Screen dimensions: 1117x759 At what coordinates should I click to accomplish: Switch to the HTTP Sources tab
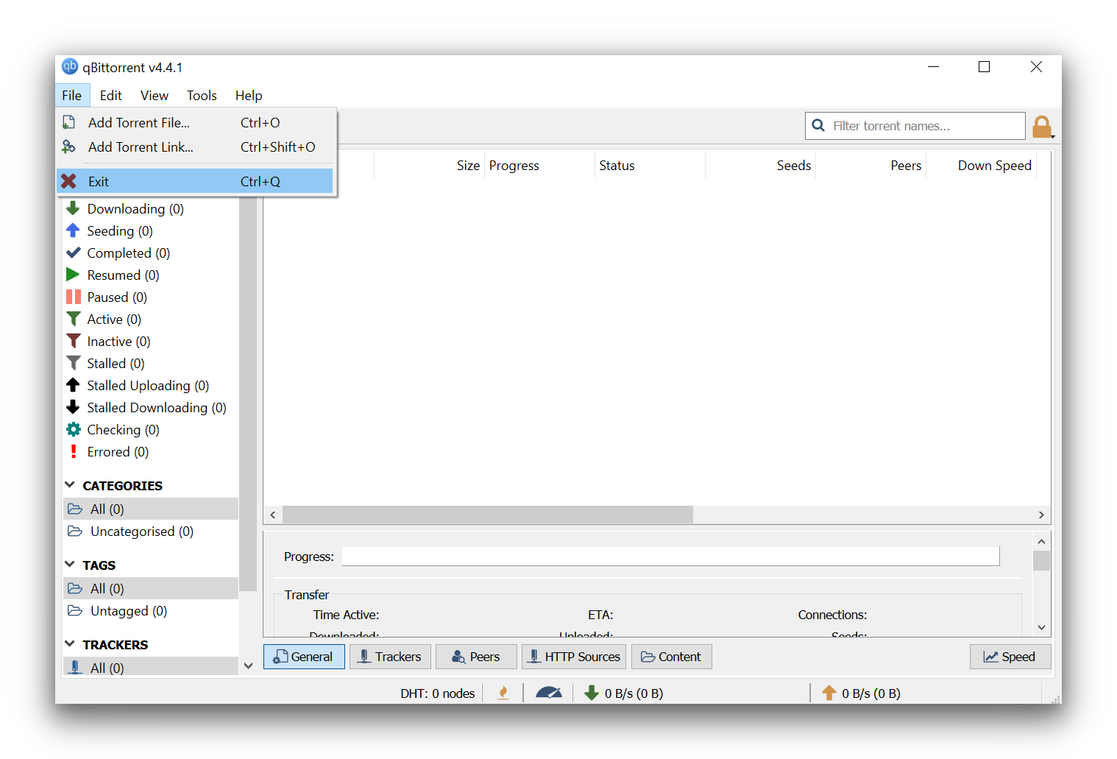coord(574,657)
